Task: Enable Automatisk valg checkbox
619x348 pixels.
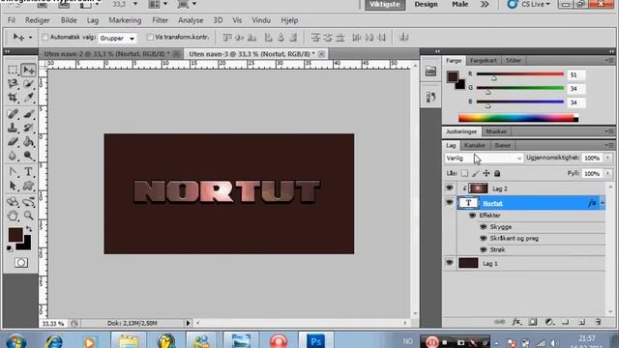Action: point(45,37)
